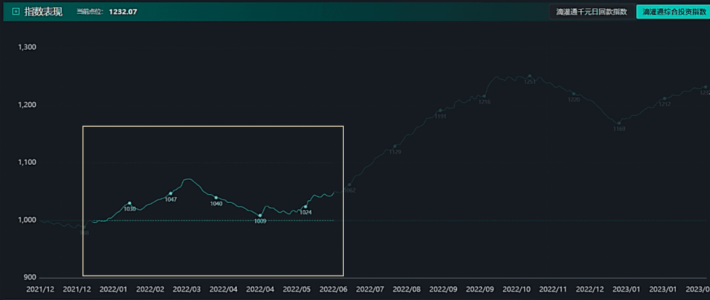Select the 1169 trough data point
The width and height of the screenshot is (710, 300).
pyautogui.click(x=619, y=123)
